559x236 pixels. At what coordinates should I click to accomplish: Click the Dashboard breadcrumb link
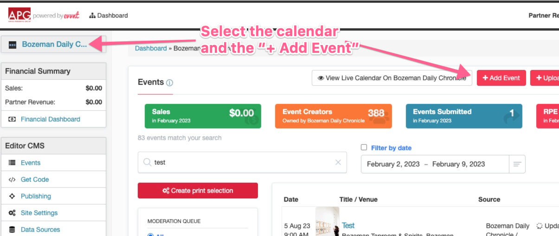click(151, 48)
